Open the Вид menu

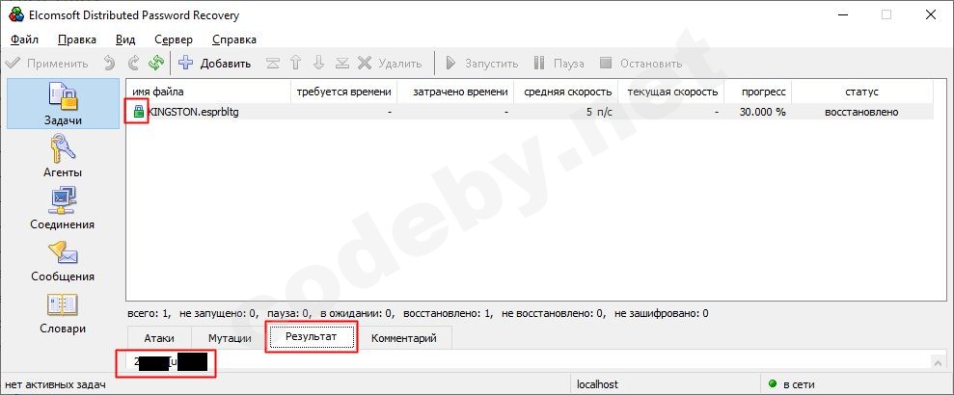125,39
